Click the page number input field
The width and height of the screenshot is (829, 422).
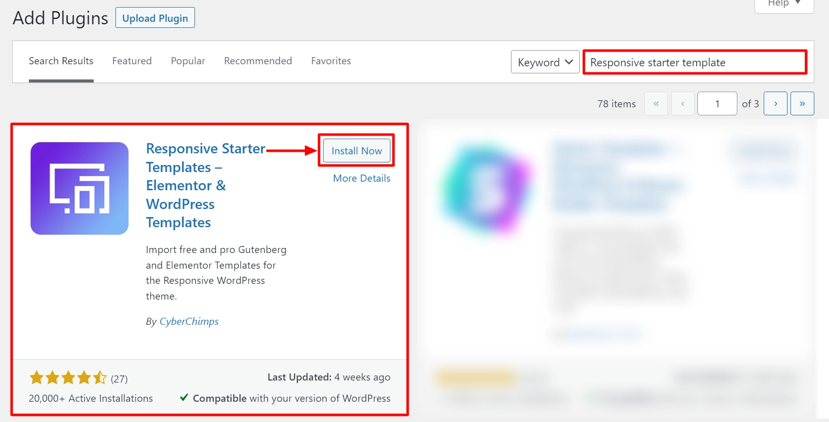click(x=717, y=103)
